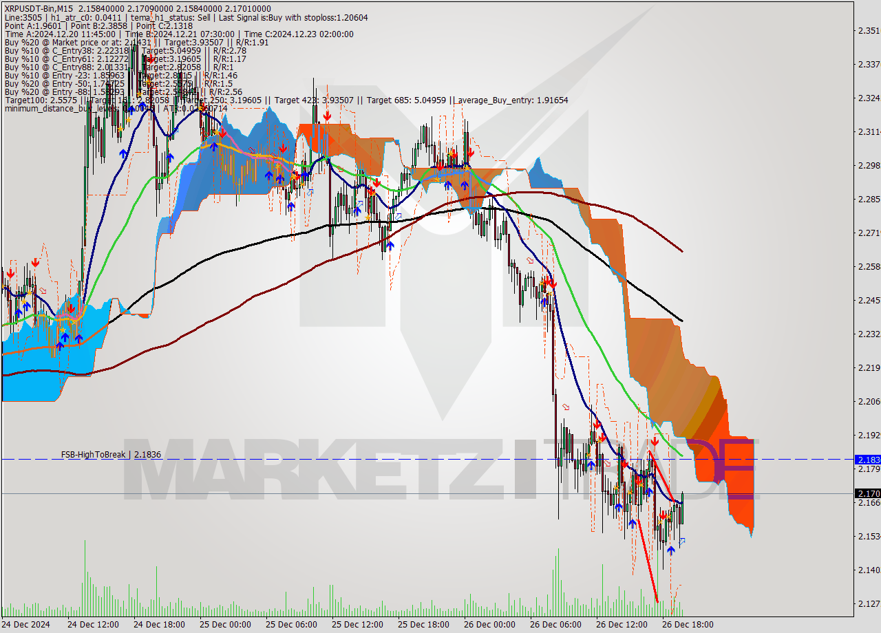Click the 2.183 dashed-line price tag
The height and width of the screenshot is (633, 881).
coord(867,459)
